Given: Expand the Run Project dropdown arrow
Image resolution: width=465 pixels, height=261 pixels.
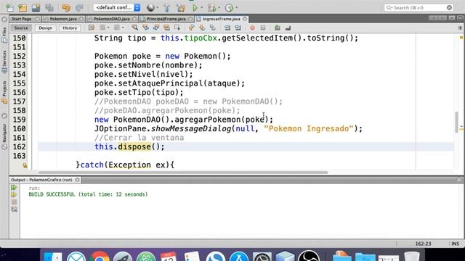Looking at the screenshot, I should [202, 8].
